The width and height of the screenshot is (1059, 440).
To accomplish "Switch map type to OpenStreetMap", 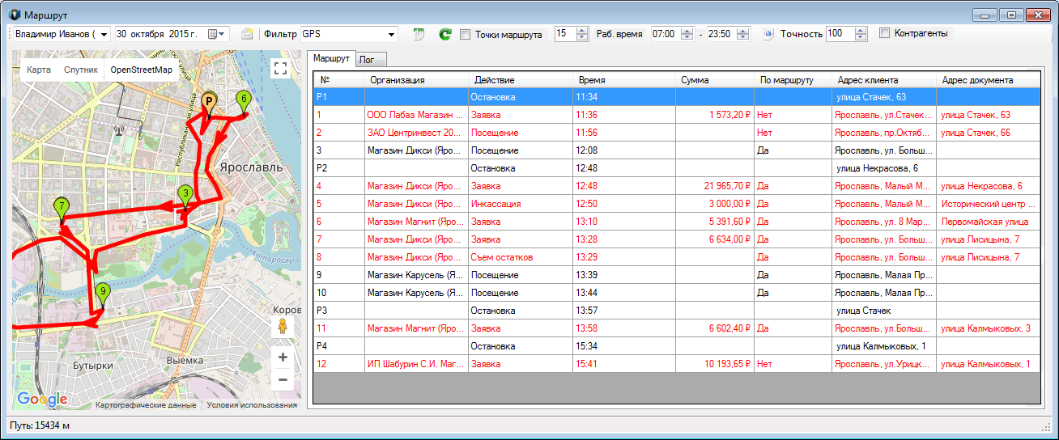I will (142, 70).
